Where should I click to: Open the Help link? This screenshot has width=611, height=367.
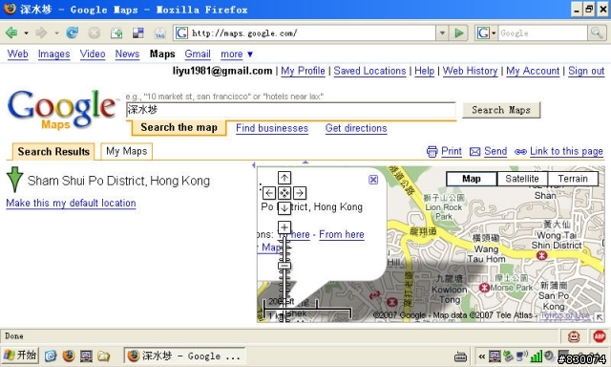pos(424,71)
